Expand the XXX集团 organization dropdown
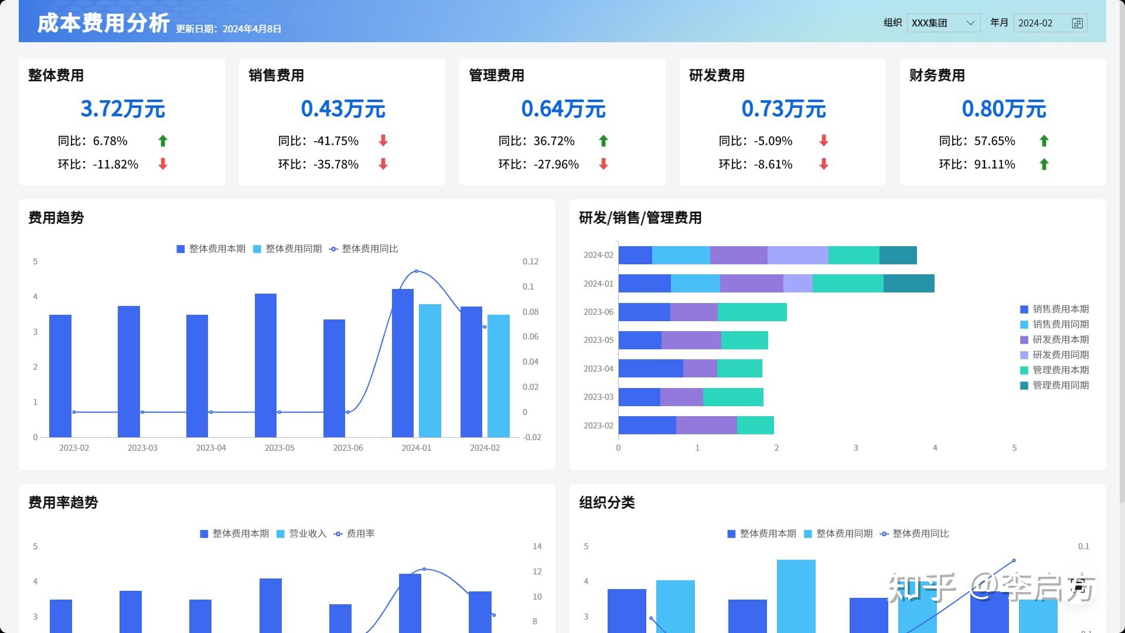Screen dimensions: 1125x633 tap(943, 23)
